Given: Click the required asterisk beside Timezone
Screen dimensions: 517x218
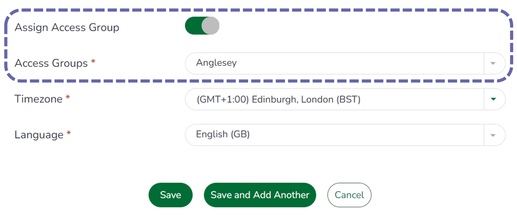Looking at the screenshot, I should point(68,98).
